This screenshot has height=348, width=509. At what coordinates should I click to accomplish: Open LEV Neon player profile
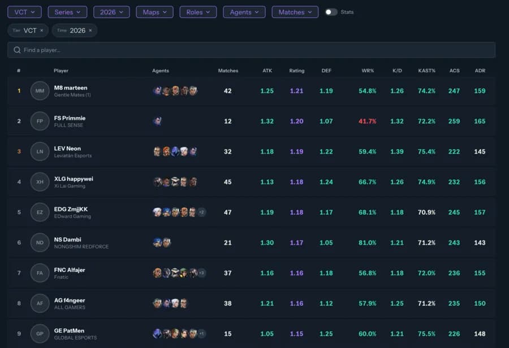coord(67,149)
